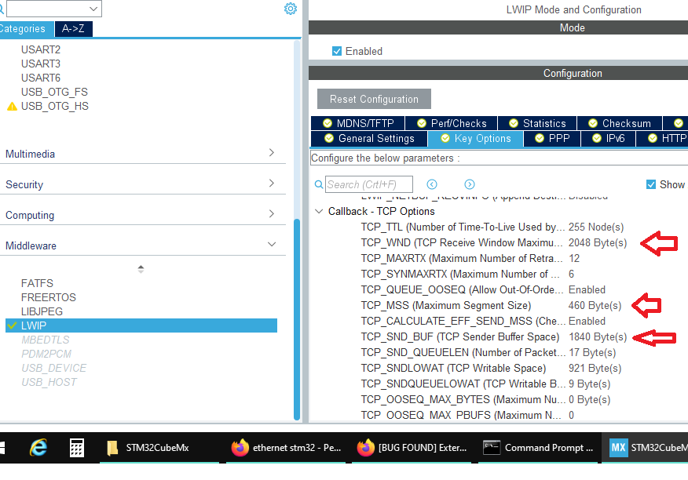The image size is (688, 480).
Task: Open the Command Prompt taskbar window
Action: (x=538, y=448)
